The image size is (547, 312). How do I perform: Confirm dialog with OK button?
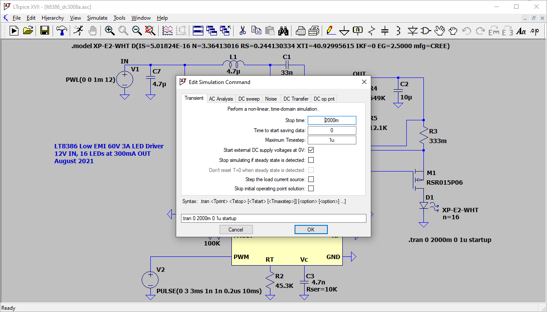point(311,229)
